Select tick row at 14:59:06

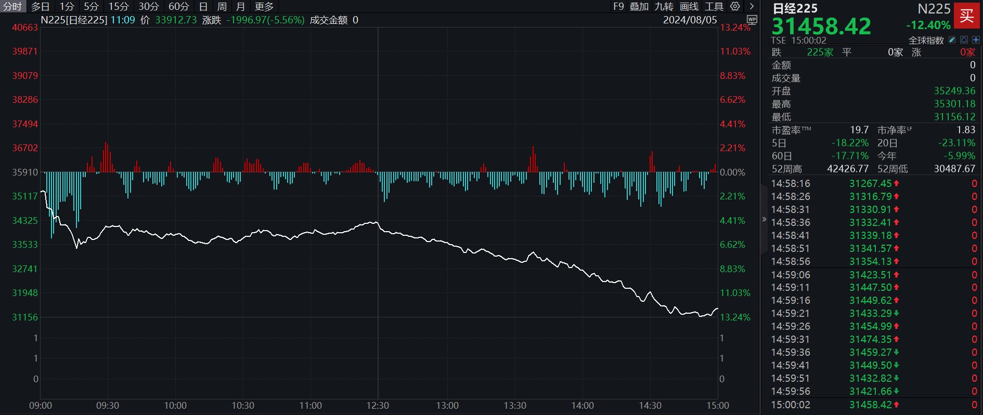[874, 275]
